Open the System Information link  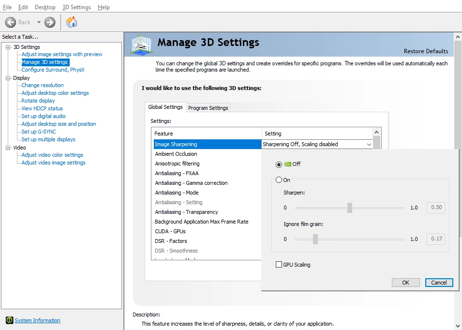coord(37,320)
